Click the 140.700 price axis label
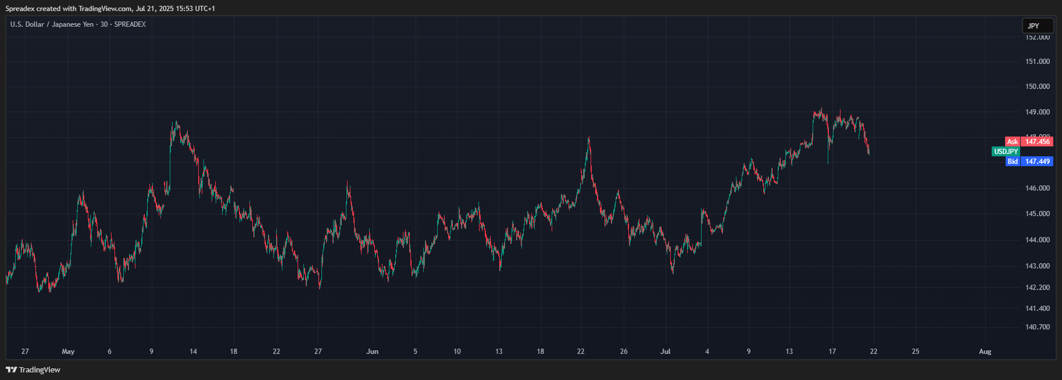 tap(1038, 327)
